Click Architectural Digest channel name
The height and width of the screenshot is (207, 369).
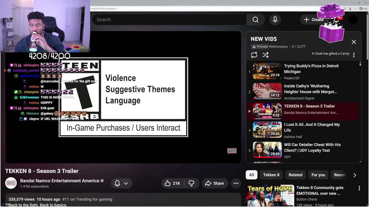pyautogui.click(x=299, y=98)
